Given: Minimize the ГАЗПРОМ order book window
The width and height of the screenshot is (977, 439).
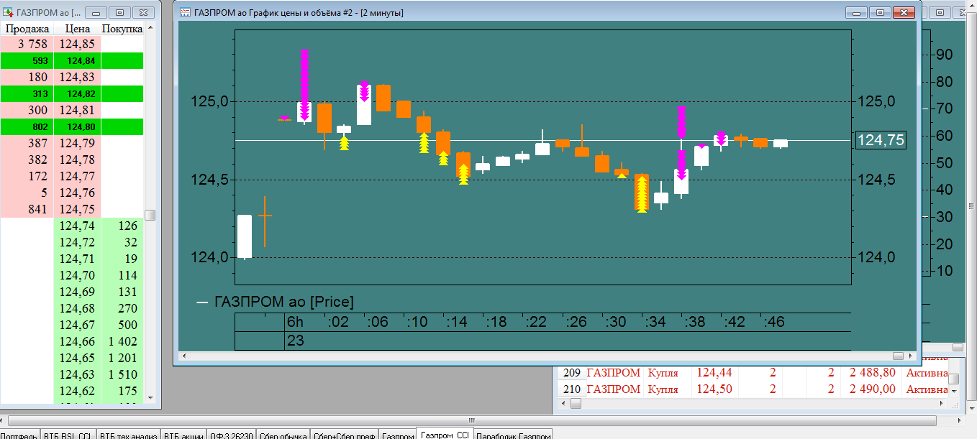Looking at the screenshot, I should (x=96, y=12).
